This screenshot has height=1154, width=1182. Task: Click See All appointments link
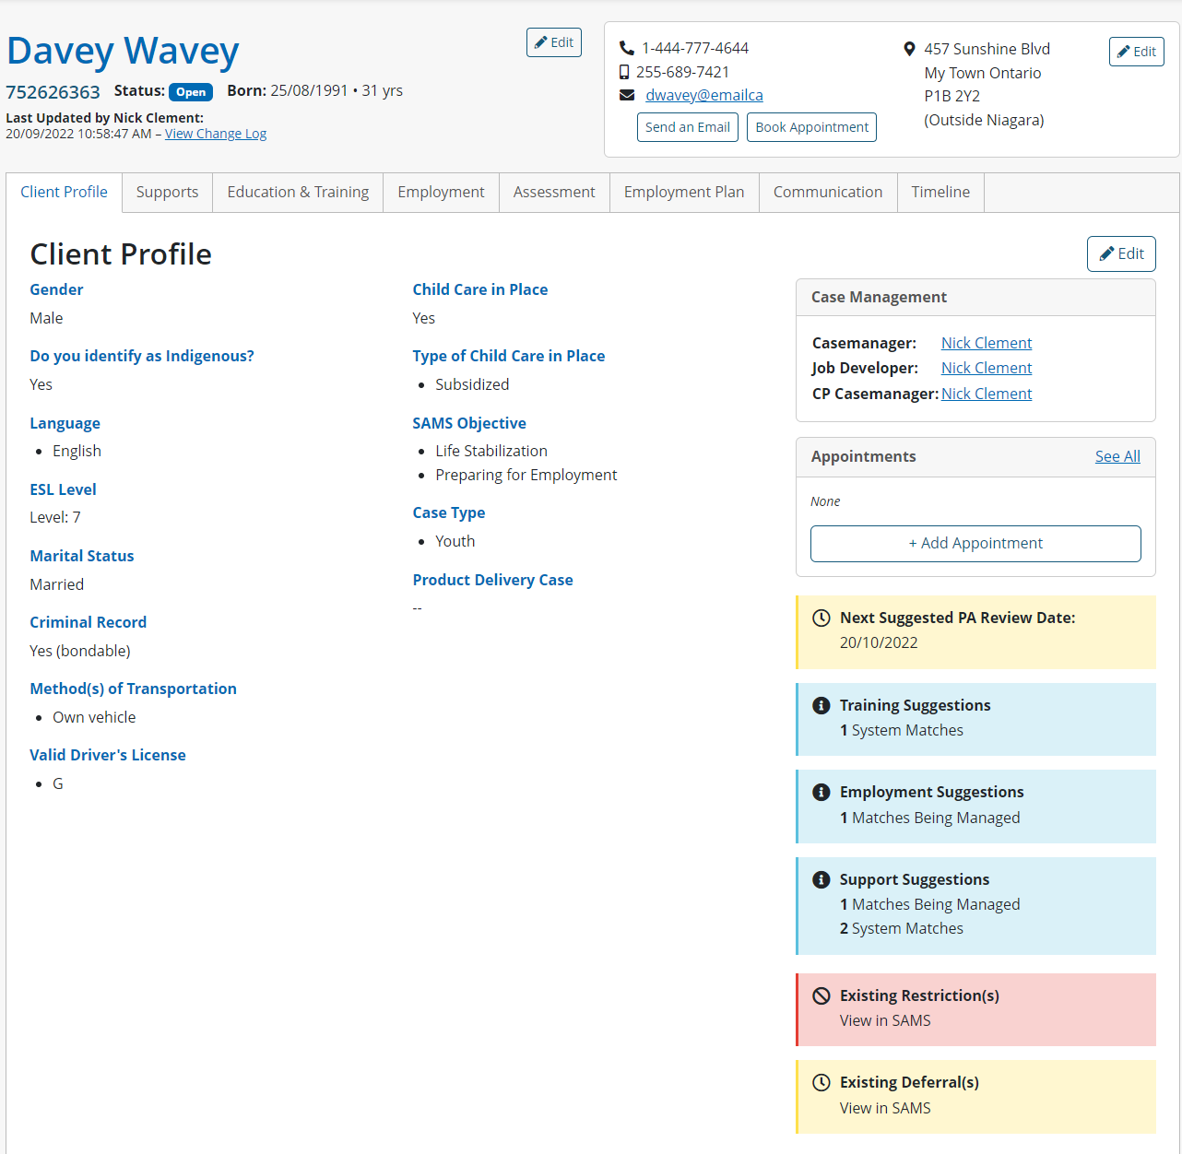(1117, 456)
